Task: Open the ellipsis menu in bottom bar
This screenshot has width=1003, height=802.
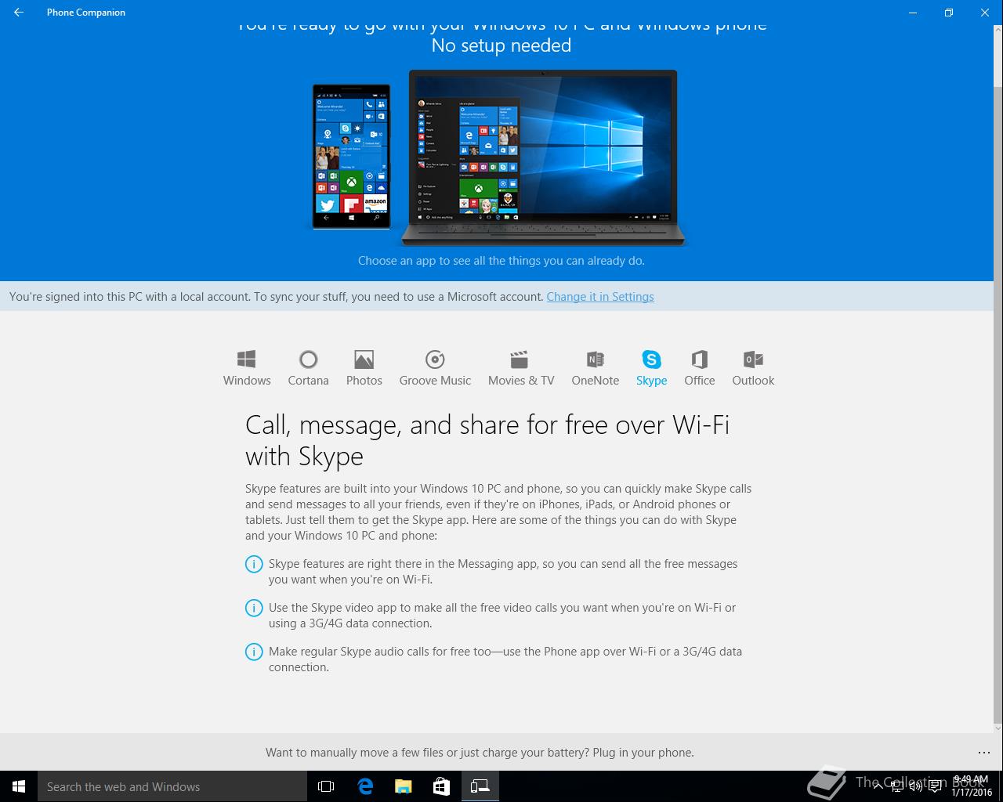Action: pos(984,753)
